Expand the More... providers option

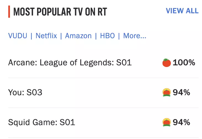tap(135, 36)
